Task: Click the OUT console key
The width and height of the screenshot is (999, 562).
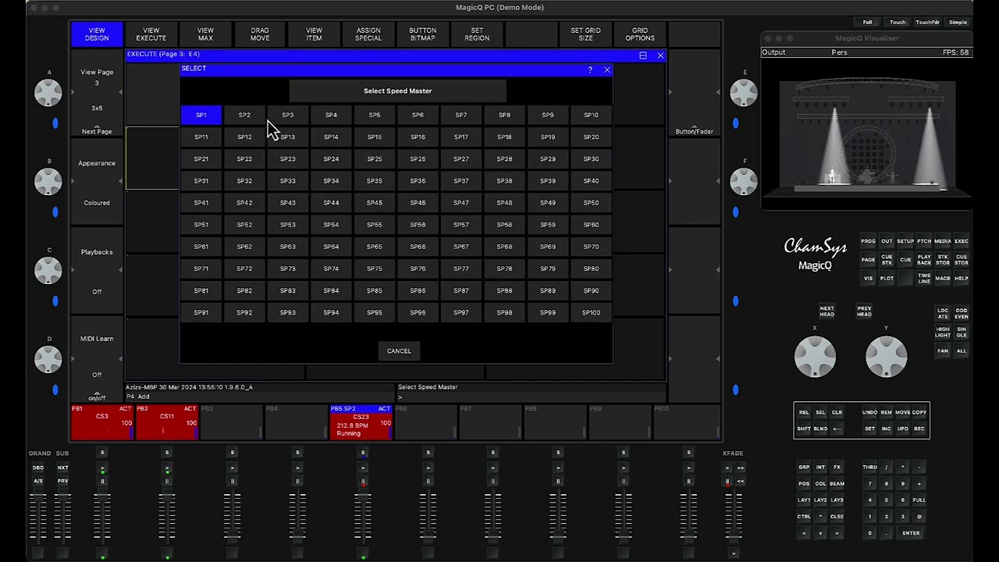Action: pos(887,241)
